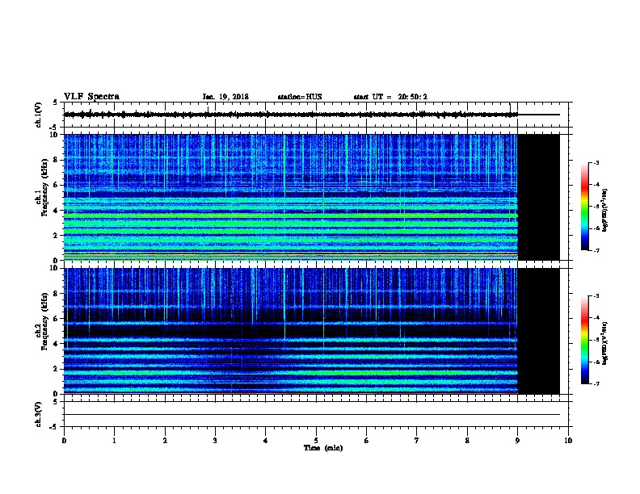Click the date text "Jan. 19, 2018"
Screen dimensions: 640x494
click(225, 97)
